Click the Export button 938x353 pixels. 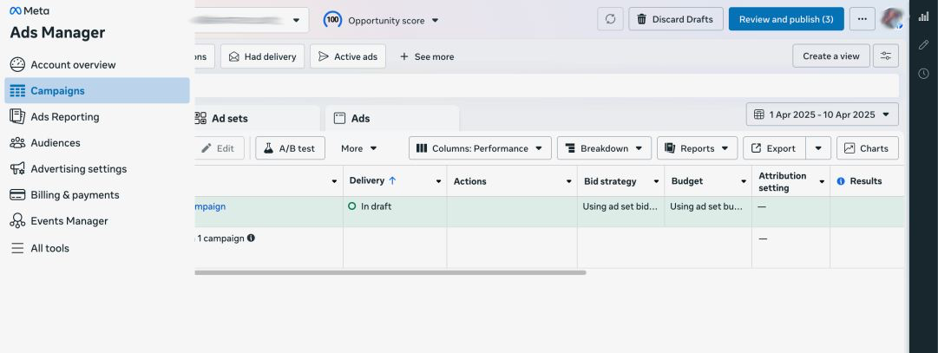[774, 148]
